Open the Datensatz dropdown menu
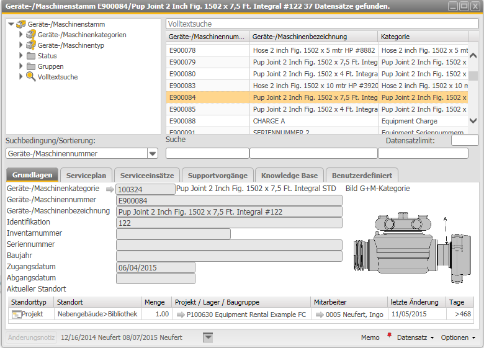This screenshot has height=348, width=484. point(413,337)
